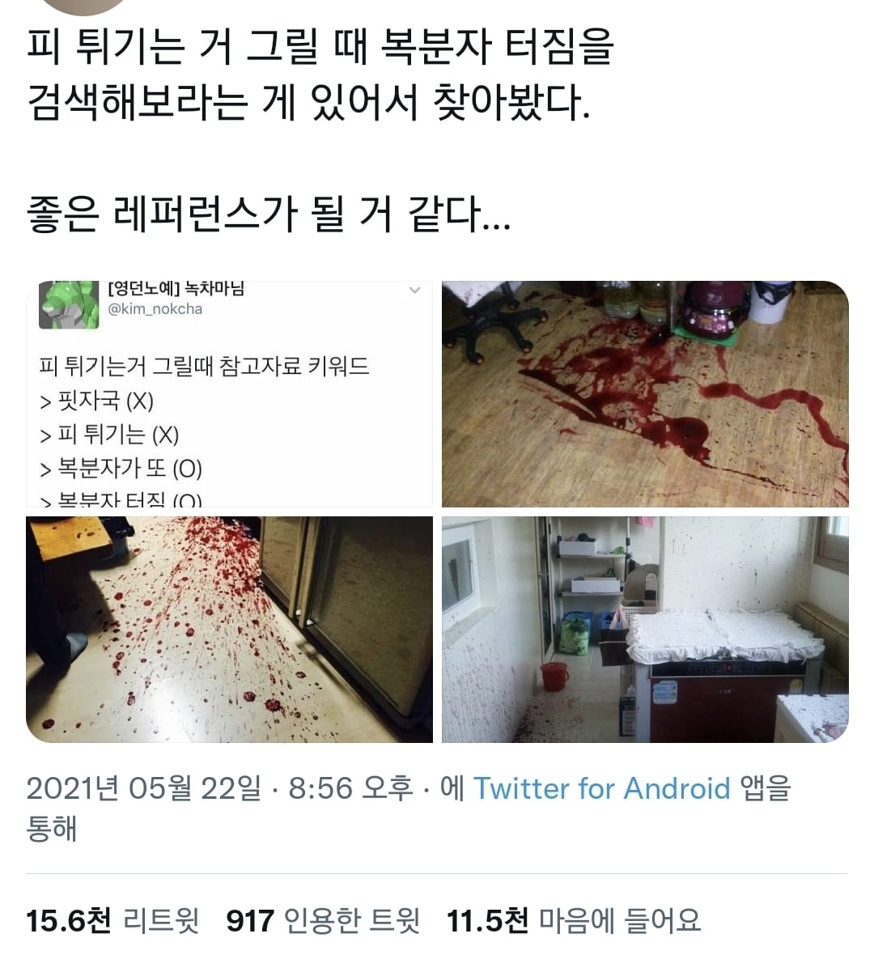Image resolution: width=874 pixels, height=955 pixels.
Task: View the 917 인용한 트윗 list
Action: coord(324,919)
